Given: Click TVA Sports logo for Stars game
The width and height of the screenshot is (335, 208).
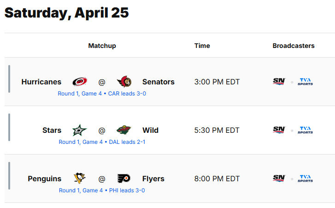Looking at the screenshot, I should tap(305, 130).
